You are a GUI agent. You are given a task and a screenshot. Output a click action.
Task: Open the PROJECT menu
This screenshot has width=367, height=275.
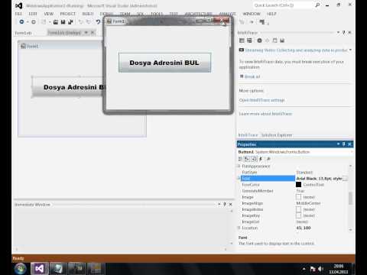point(68,14)
